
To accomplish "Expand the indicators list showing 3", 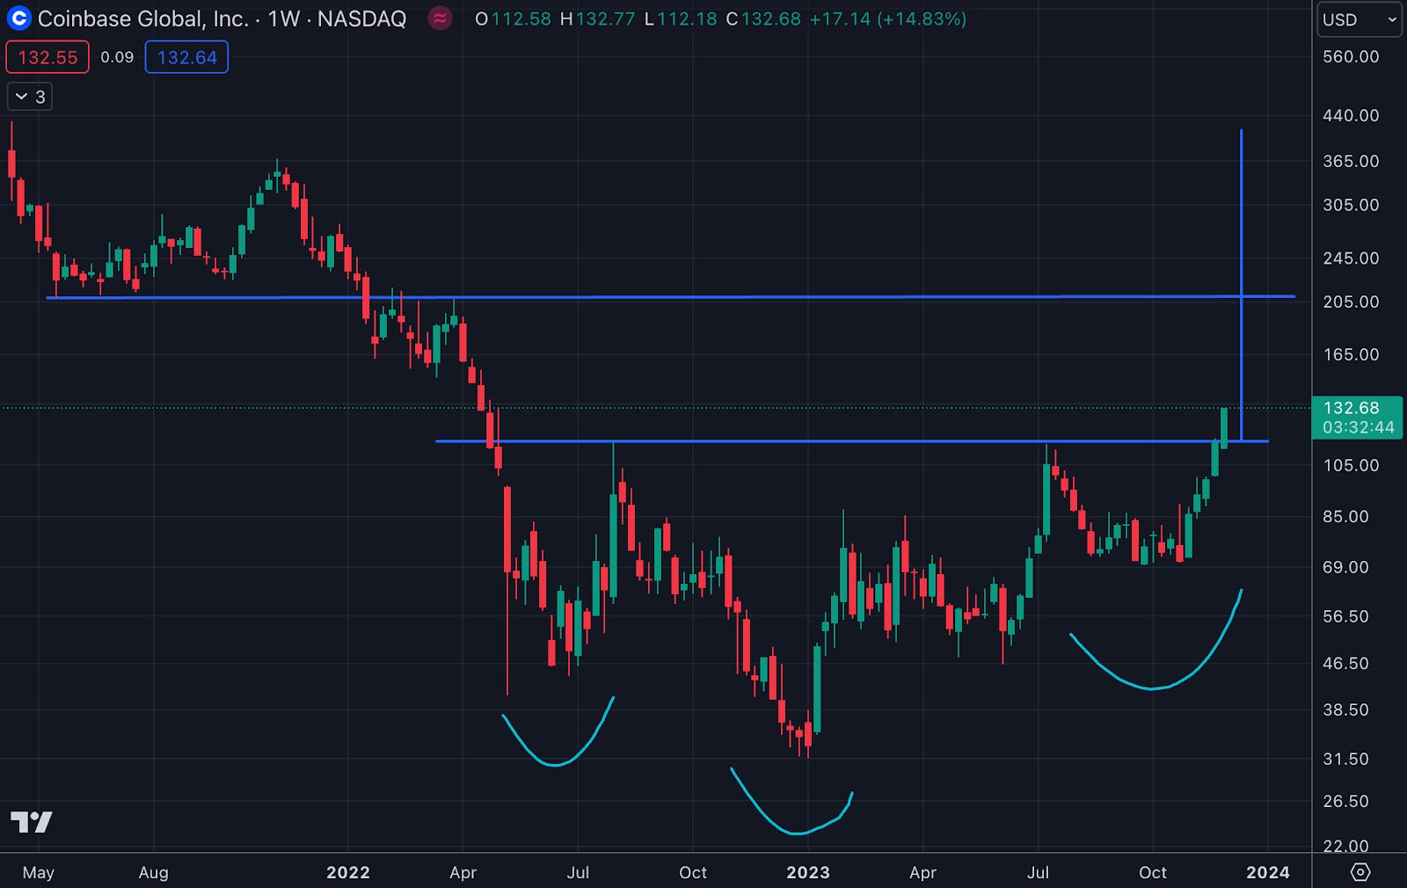I will [x=29, y=97].
